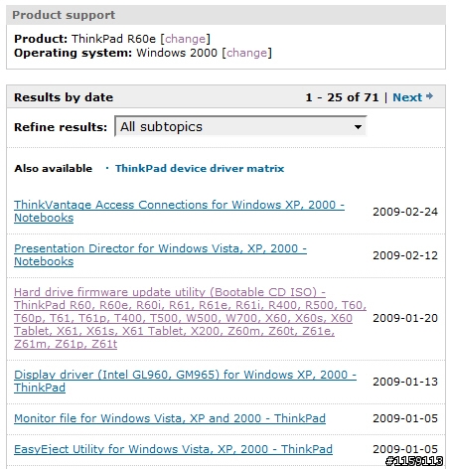Go to the Next results page

(x=407, y=97)
